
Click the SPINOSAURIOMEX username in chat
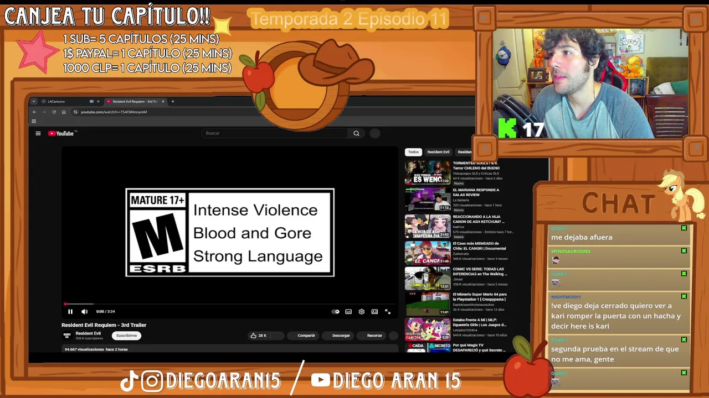pos(571,251)
